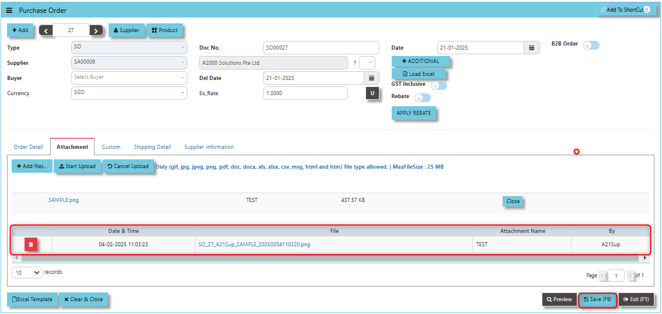This screenshot has height=314, width=662.
Task: Open SO_27_A21Sup_SAMPLE file link
Action: pyautogui.click(x=254, y=245)
